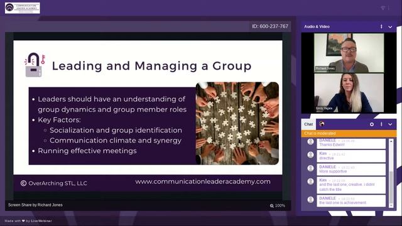This screenshot has height=226, width=402.
Task: Click the Communication Leader Academy logo
Action: pyautogui.click(x=23, y=8)
